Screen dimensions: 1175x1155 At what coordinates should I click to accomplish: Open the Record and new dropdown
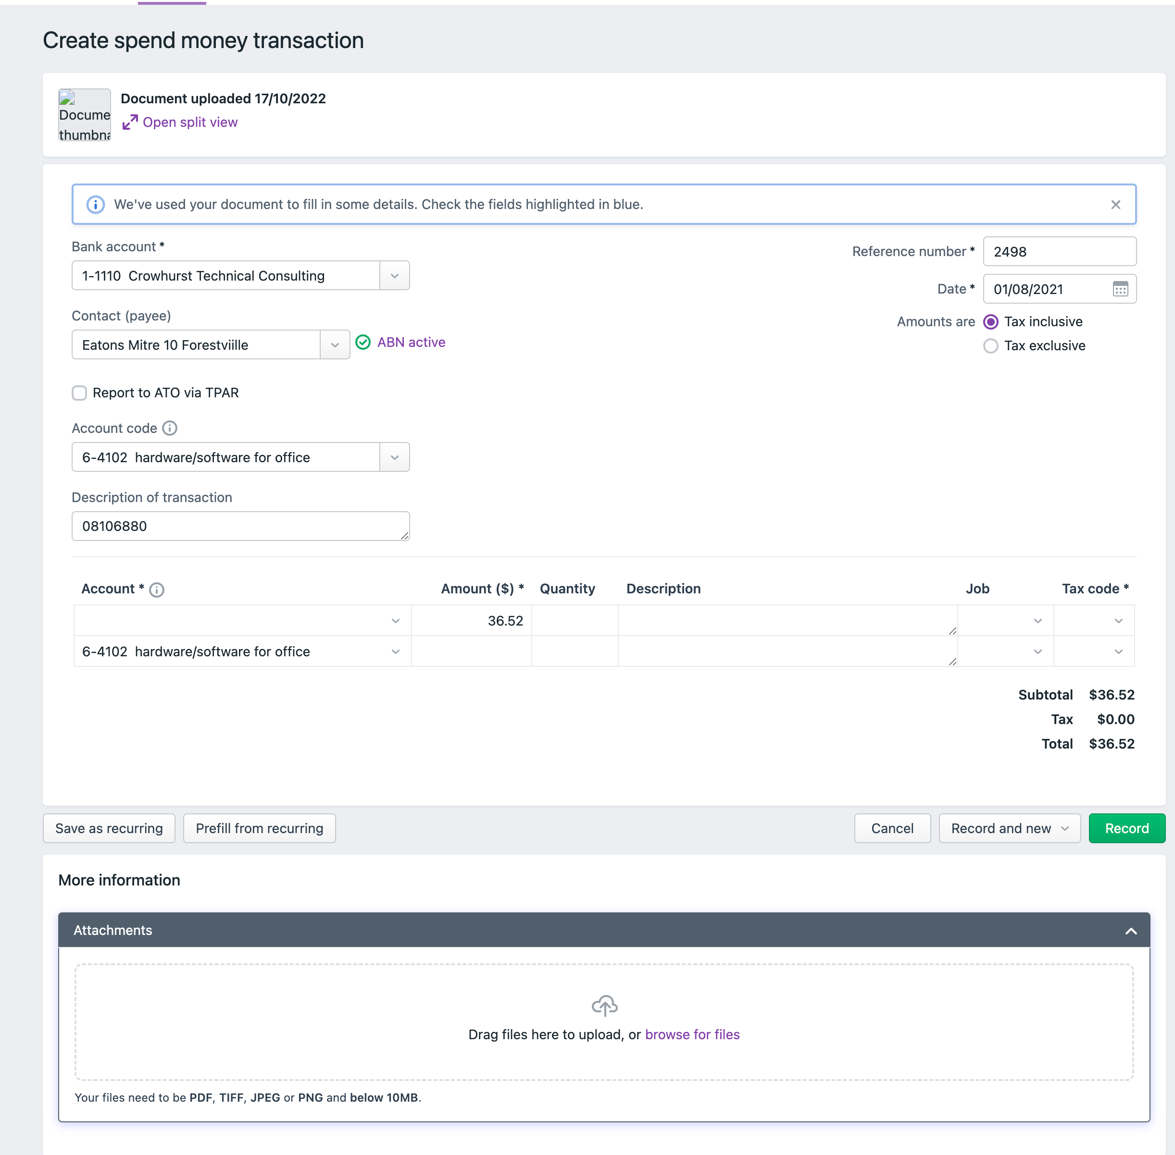(x=1064, y=828)
